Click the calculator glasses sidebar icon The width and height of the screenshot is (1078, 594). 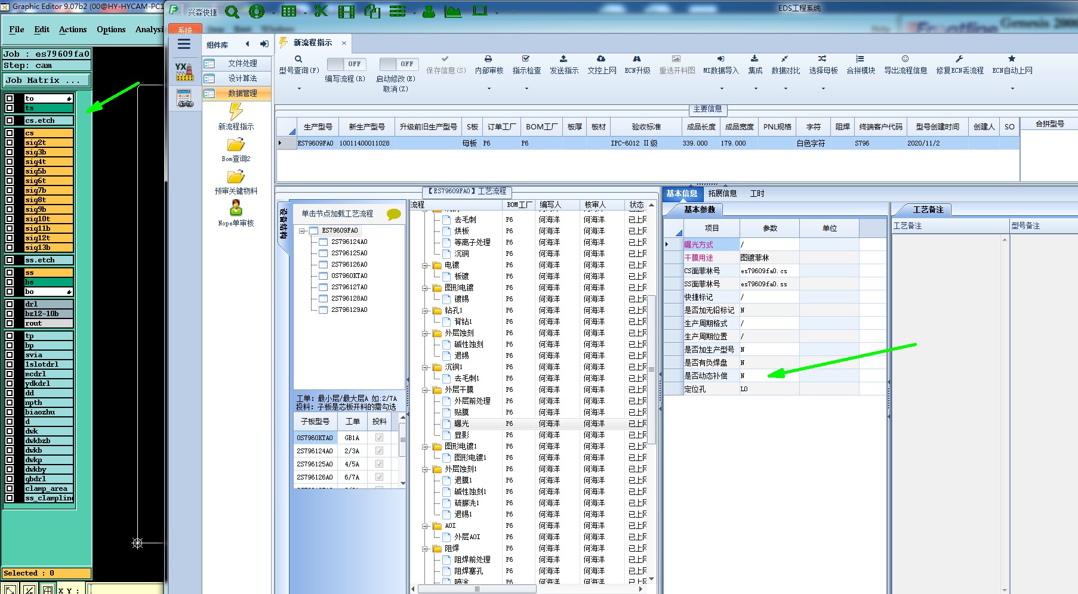click(184, 98)
